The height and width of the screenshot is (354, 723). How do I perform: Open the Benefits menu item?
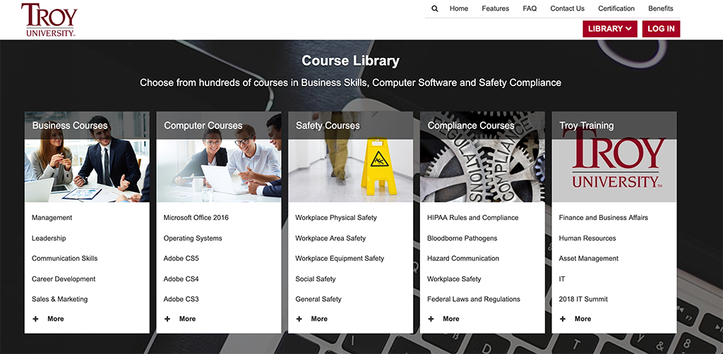(661, 8)
